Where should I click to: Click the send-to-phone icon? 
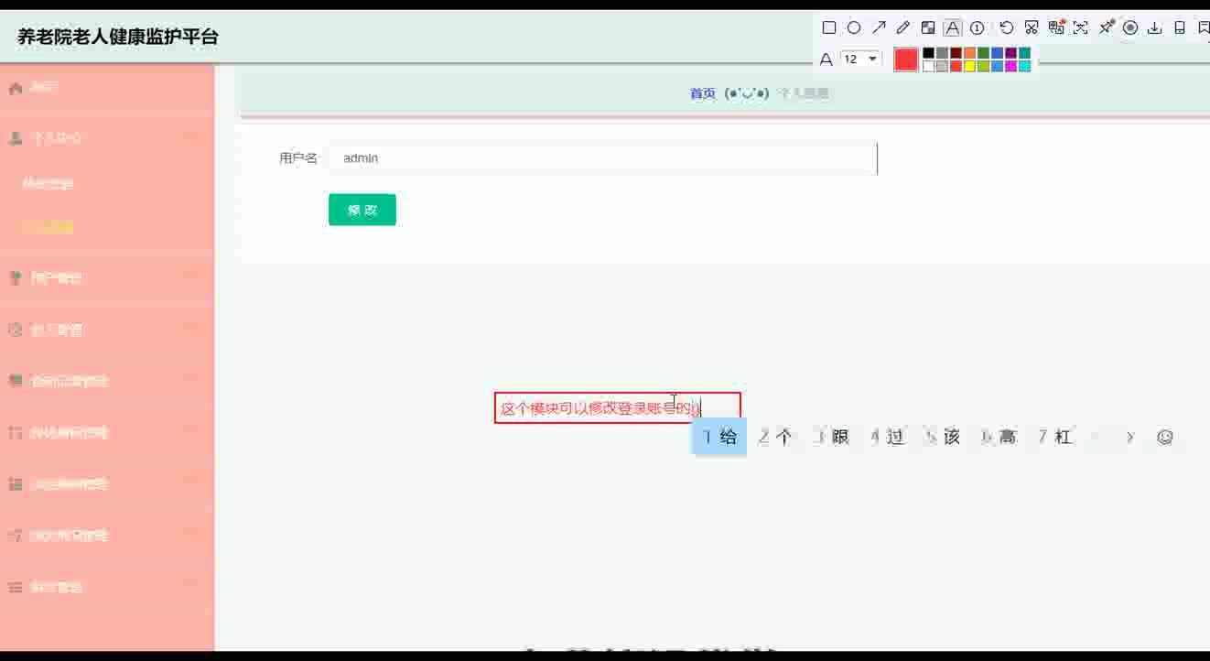coord(1180,27)
